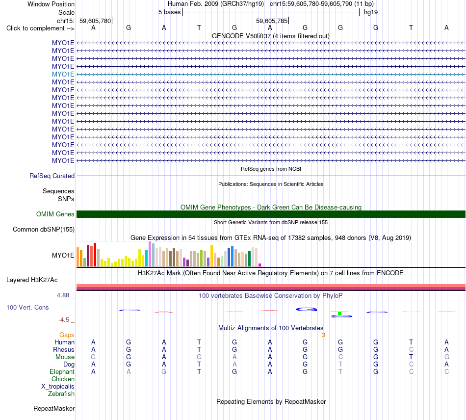Click the dark green OMIM gene bar
Screen dimensions: 466x420
coord(271,214)
